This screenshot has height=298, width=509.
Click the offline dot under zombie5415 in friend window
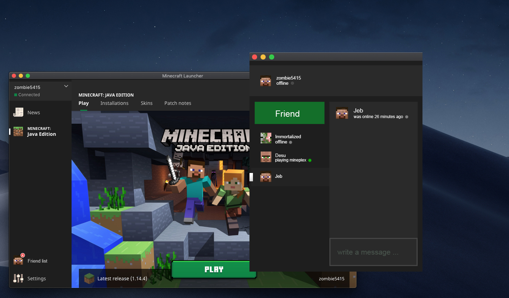292,83
